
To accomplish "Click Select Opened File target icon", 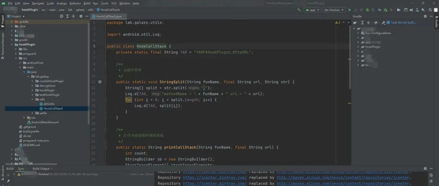I will point(61,16).
